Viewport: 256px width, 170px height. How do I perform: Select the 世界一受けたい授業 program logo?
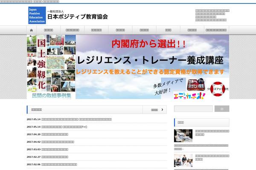pos(196,85)
